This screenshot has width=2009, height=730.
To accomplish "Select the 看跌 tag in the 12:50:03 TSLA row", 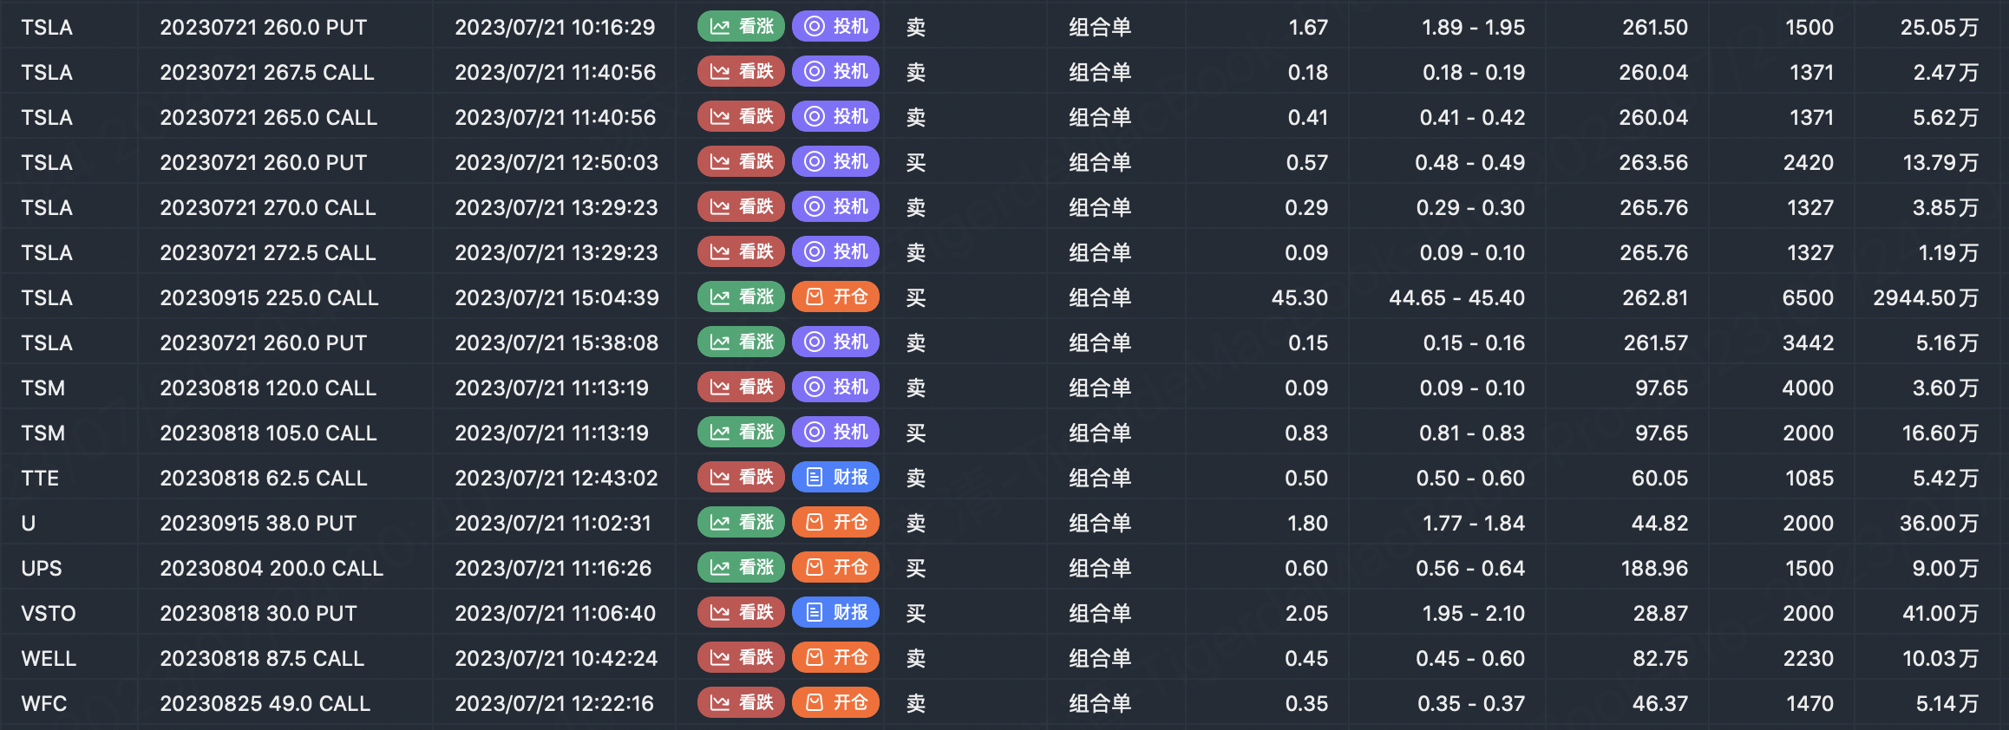I will 741,162.
